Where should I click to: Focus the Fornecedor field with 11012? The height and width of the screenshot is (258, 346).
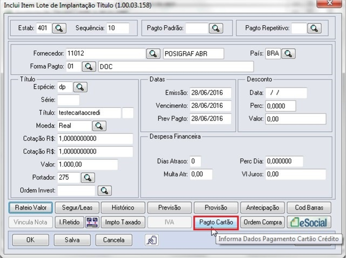coord(106,54)
